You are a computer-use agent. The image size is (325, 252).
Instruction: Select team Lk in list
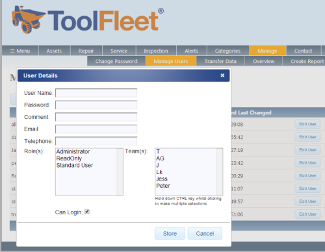159,172
